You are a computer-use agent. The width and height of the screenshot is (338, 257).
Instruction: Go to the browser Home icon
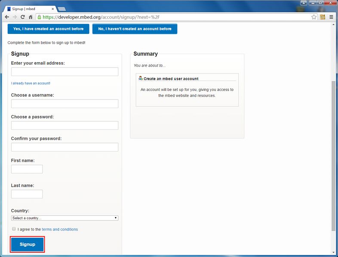[31, 17]
